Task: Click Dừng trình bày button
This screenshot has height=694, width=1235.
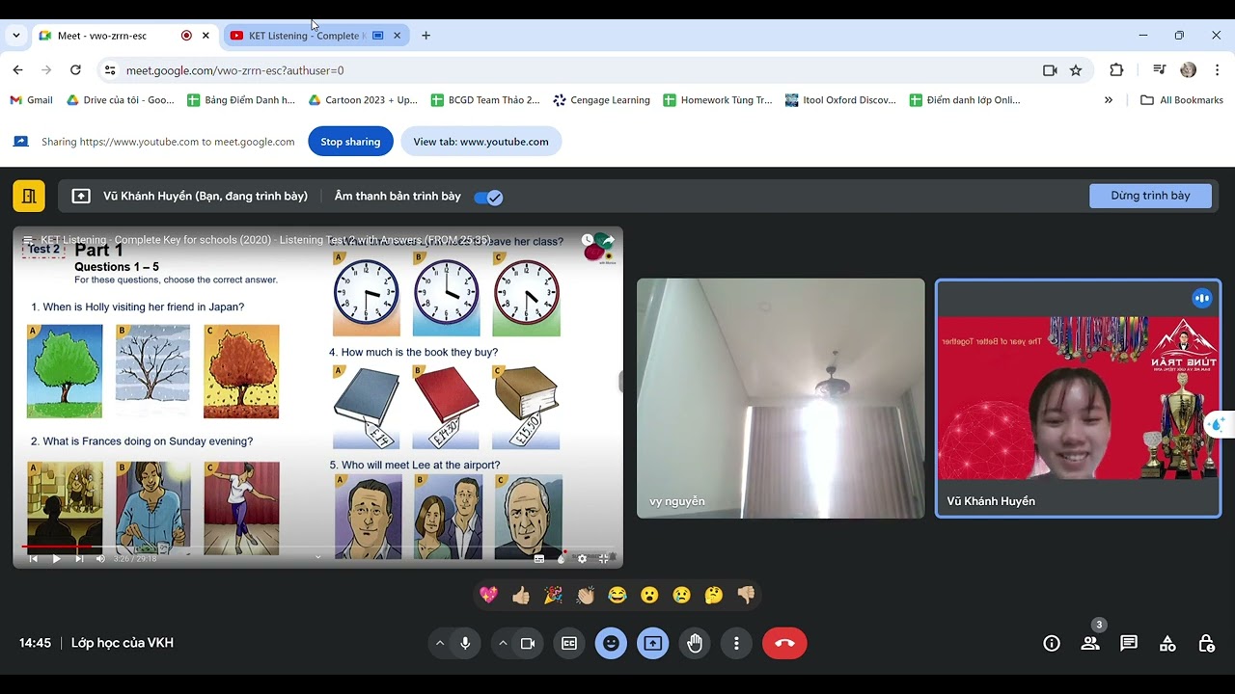Action: click(x=1150, y=196)
